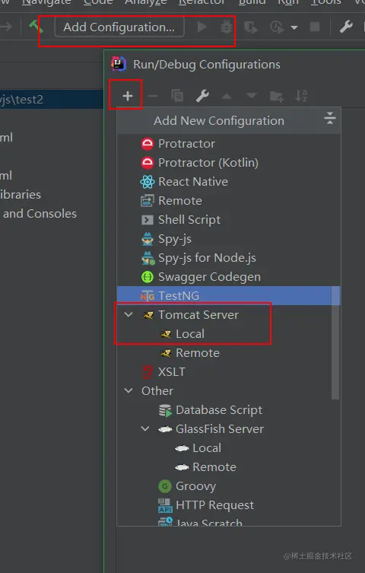Click the Stop square icon

coord(315,27)
